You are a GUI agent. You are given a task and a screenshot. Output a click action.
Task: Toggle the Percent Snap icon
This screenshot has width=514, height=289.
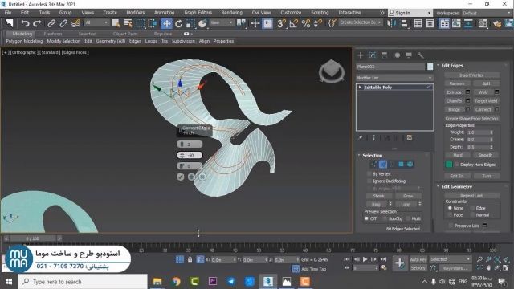tap(306, 23)
